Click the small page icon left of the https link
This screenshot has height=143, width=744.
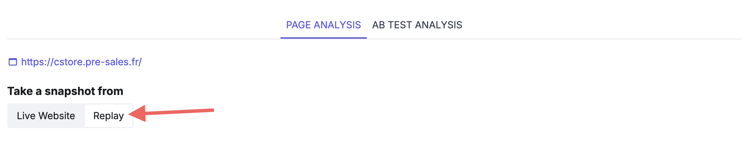pos(13,62)
